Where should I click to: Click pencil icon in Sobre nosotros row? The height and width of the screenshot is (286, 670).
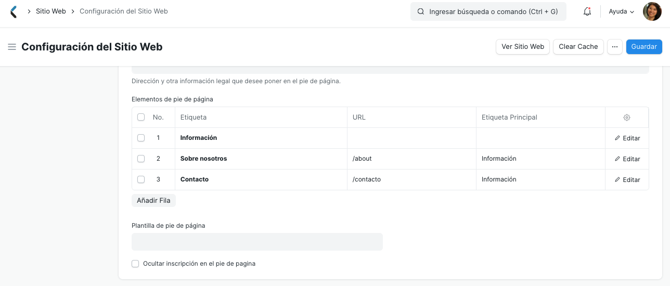coord(617,159)
